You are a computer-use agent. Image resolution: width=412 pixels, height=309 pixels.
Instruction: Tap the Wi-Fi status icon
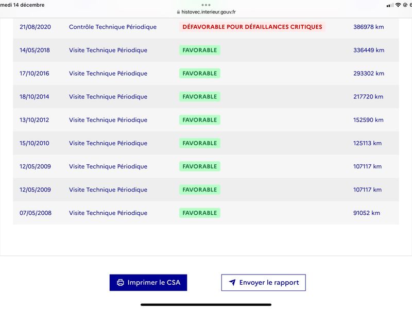point(398,5)
